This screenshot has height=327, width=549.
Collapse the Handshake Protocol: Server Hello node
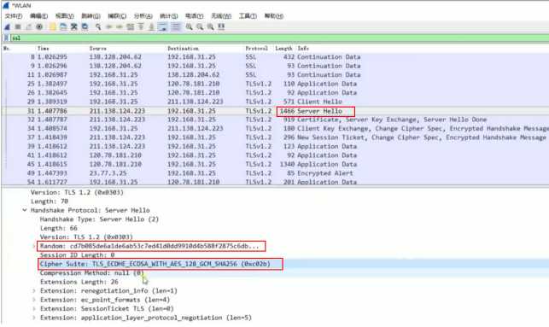pos(25,210)
